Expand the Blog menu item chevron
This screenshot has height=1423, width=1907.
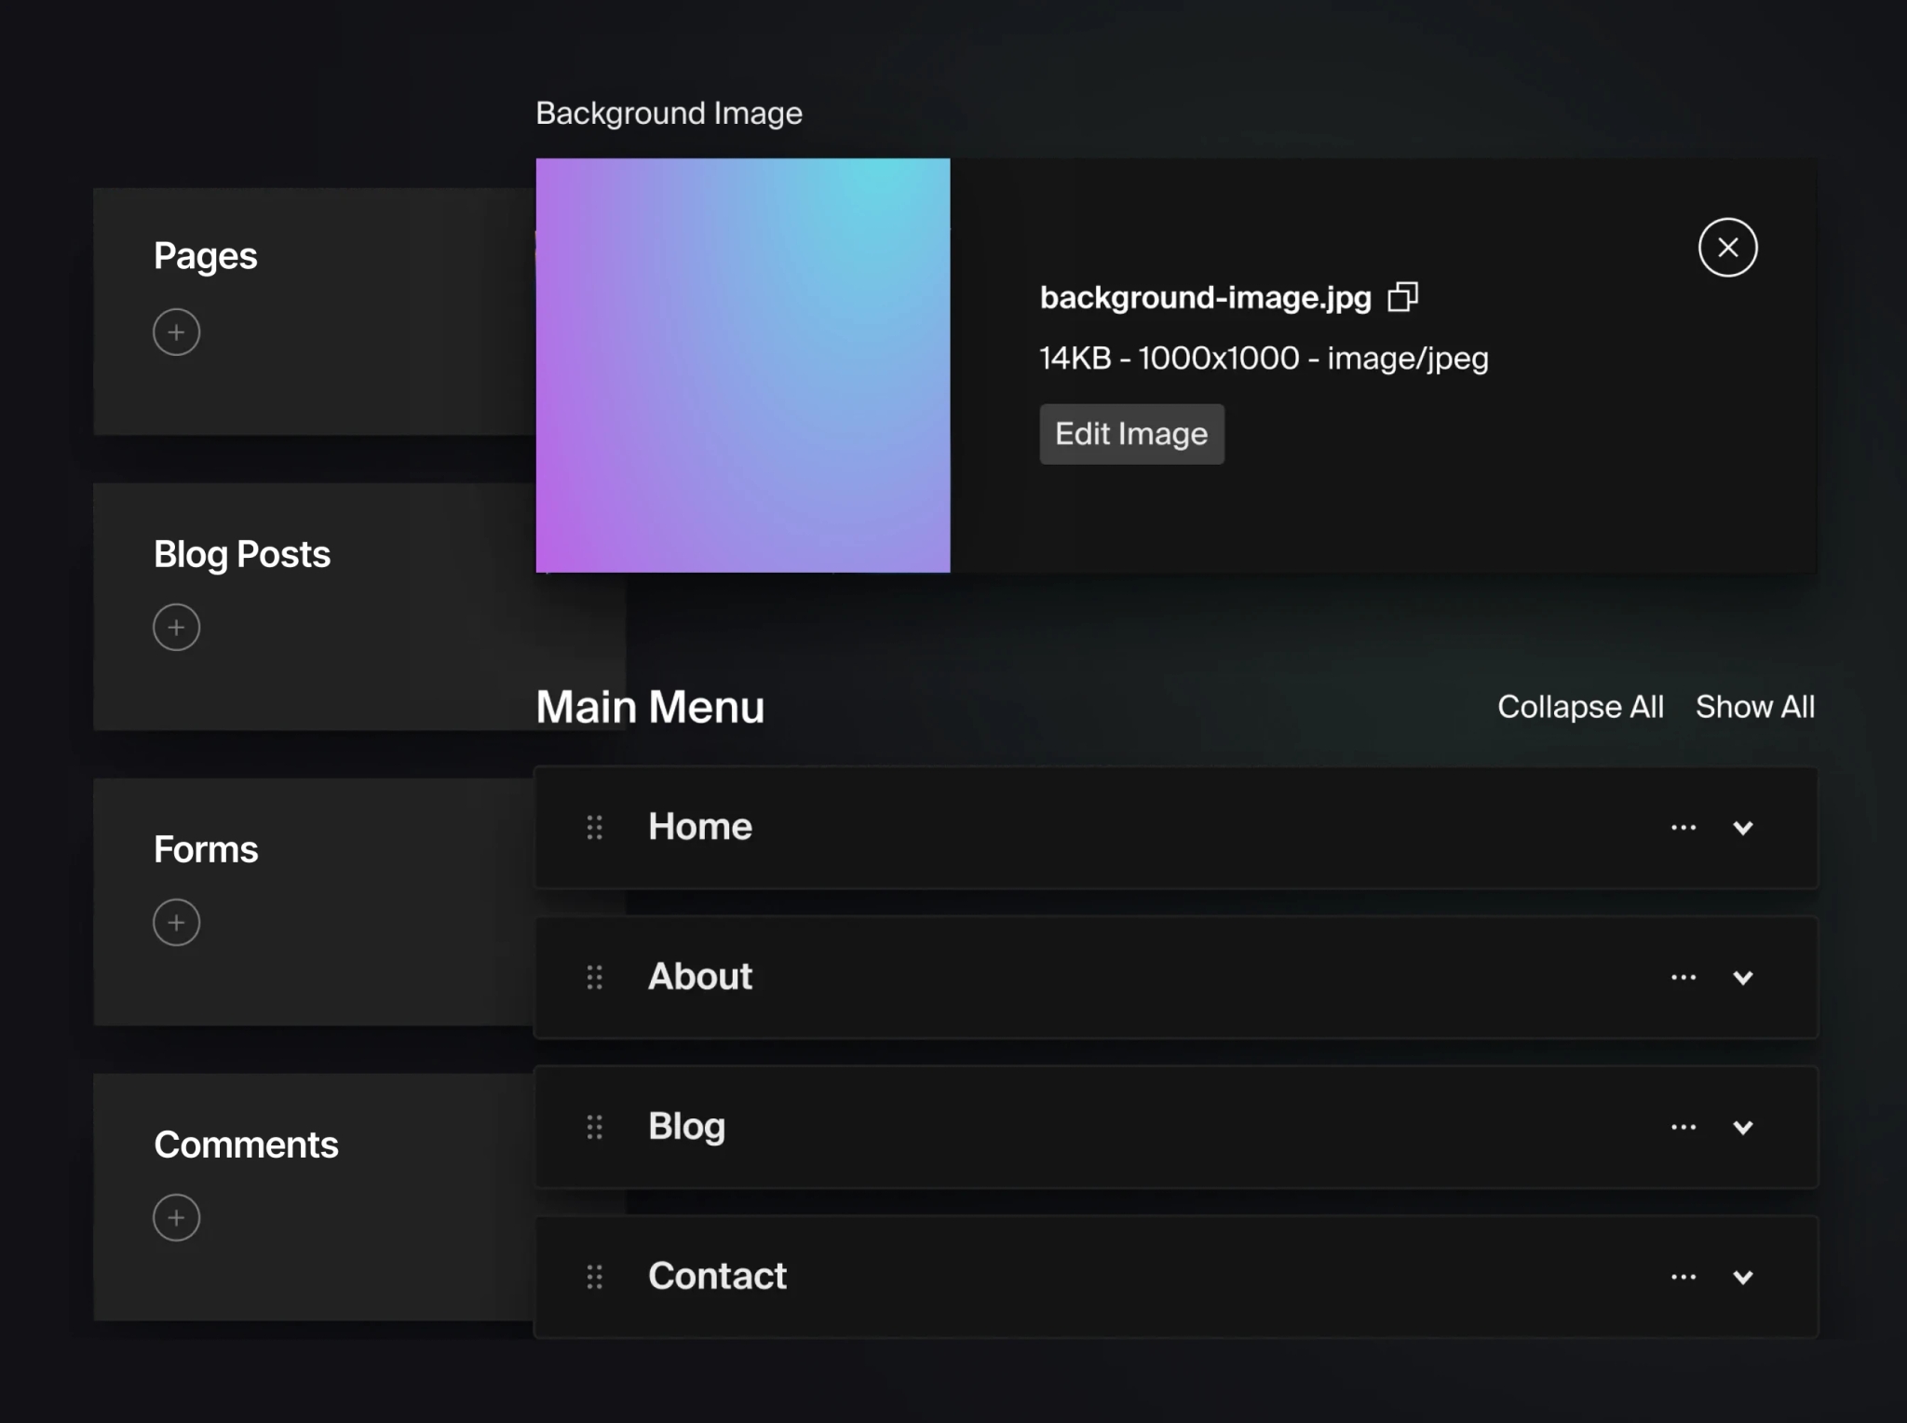tap(1743, 1128)
